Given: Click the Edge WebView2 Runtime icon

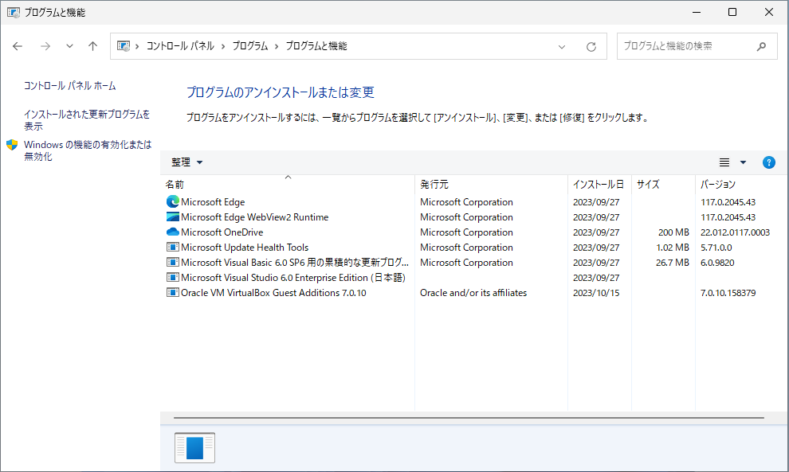Looking at the screenshot, I should 173,216.
